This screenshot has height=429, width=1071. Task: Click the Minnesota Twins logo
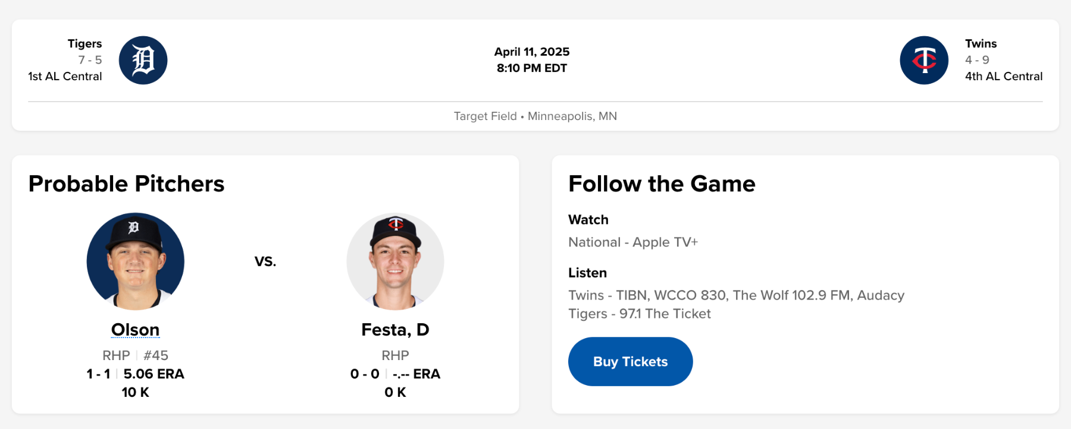924,60
